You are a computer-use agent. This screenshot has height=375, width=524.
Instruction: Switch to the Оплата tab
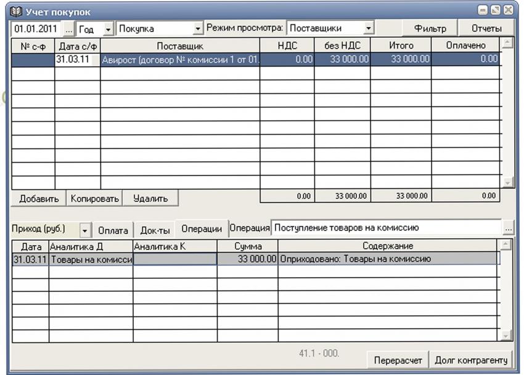[x=113, y=230]
